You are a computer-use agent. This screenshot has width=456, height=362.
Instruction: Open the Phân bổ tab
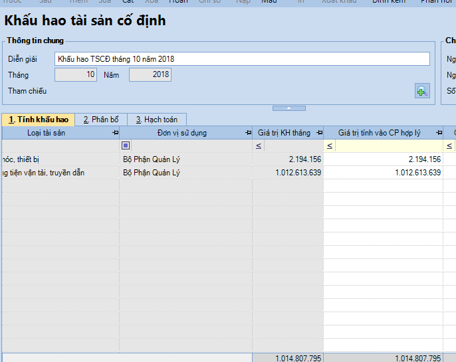(100, 120)
